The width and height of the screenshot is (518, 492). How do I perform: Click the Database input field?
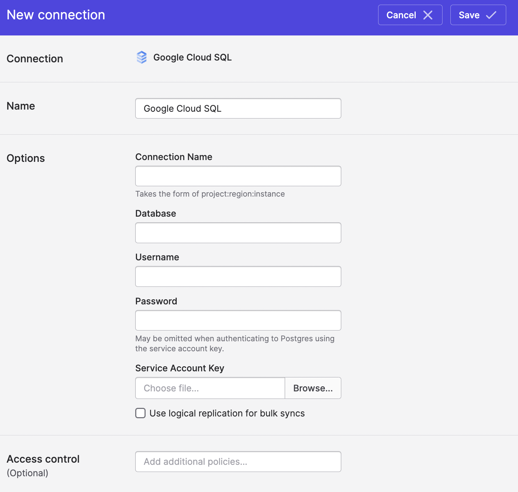coord(238,233)
